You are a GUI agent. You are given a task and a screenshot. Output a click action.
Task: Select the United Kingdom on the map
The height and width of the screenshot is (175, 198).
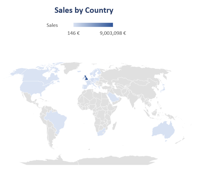86,78
